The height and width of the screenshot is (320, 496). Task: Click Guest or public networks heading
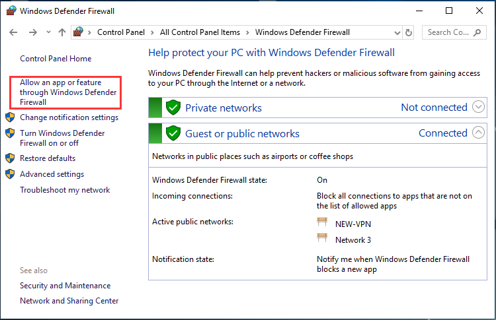[x=242, y=134]
